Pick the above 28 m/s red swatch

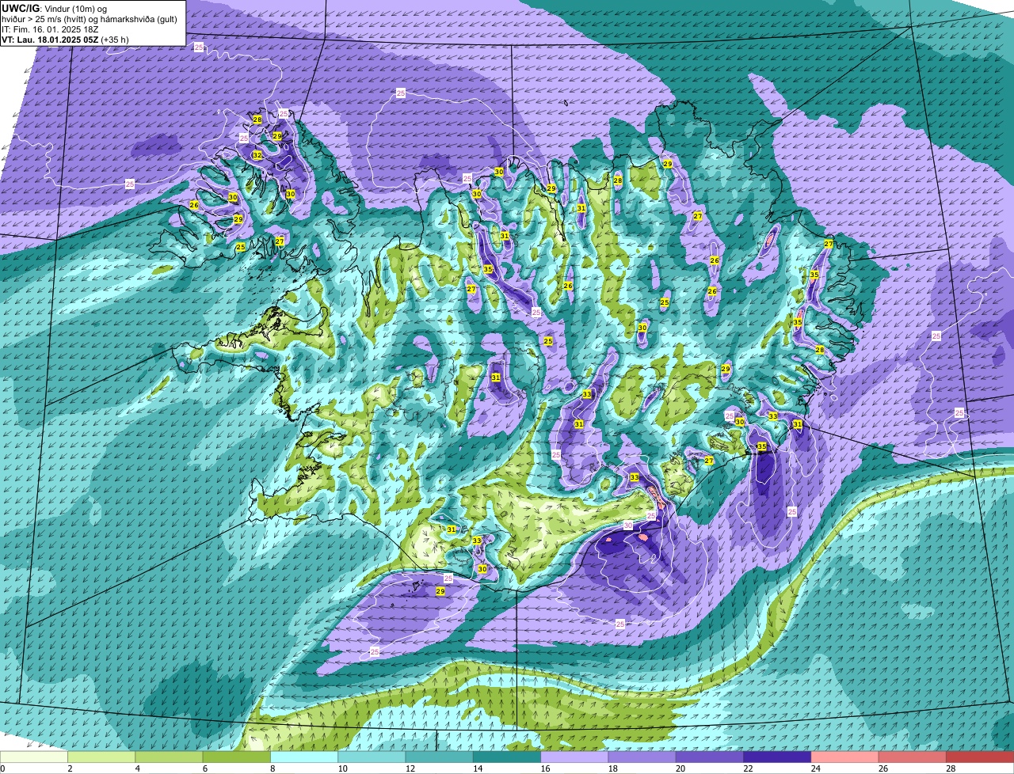point(980,757)
